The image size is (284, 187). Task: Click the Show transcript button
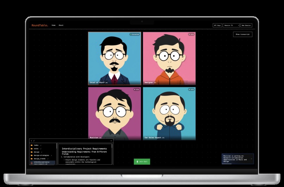coord(243,34)
